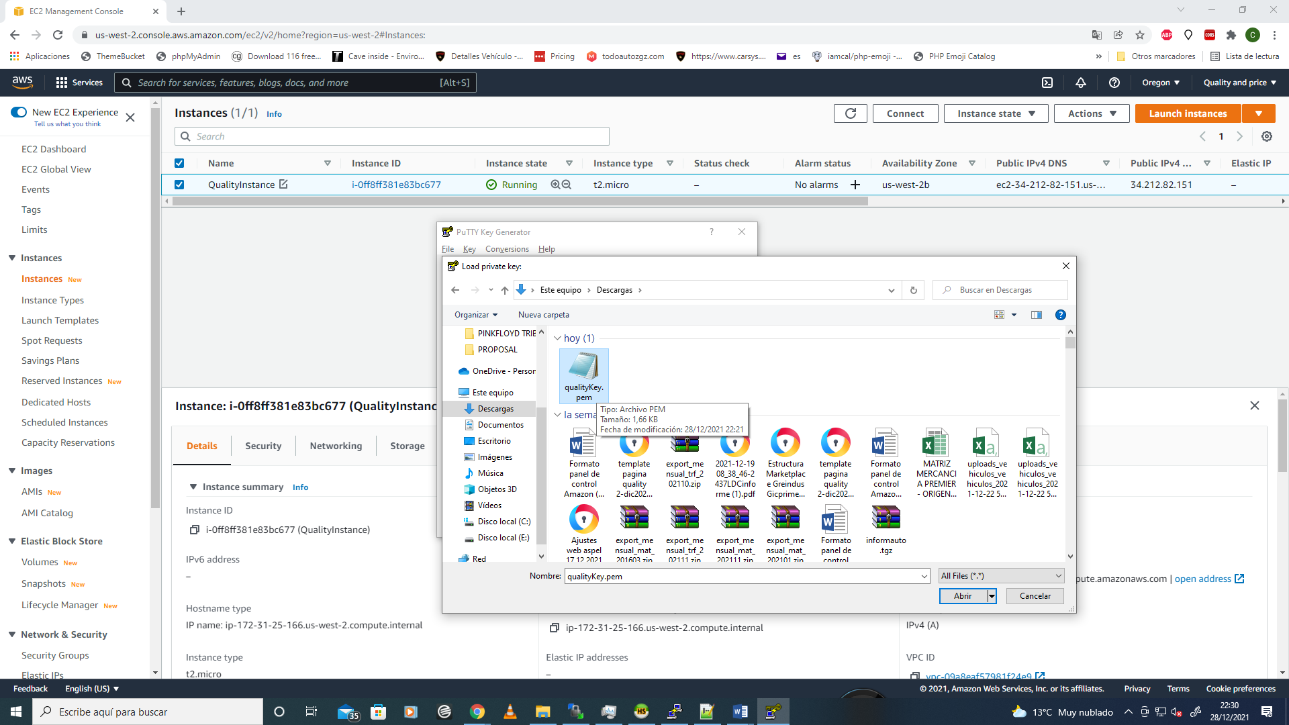The image size is (1289, 725).
Task: Click the up-folder arrow in file dialog
Action: click(504, 290)
